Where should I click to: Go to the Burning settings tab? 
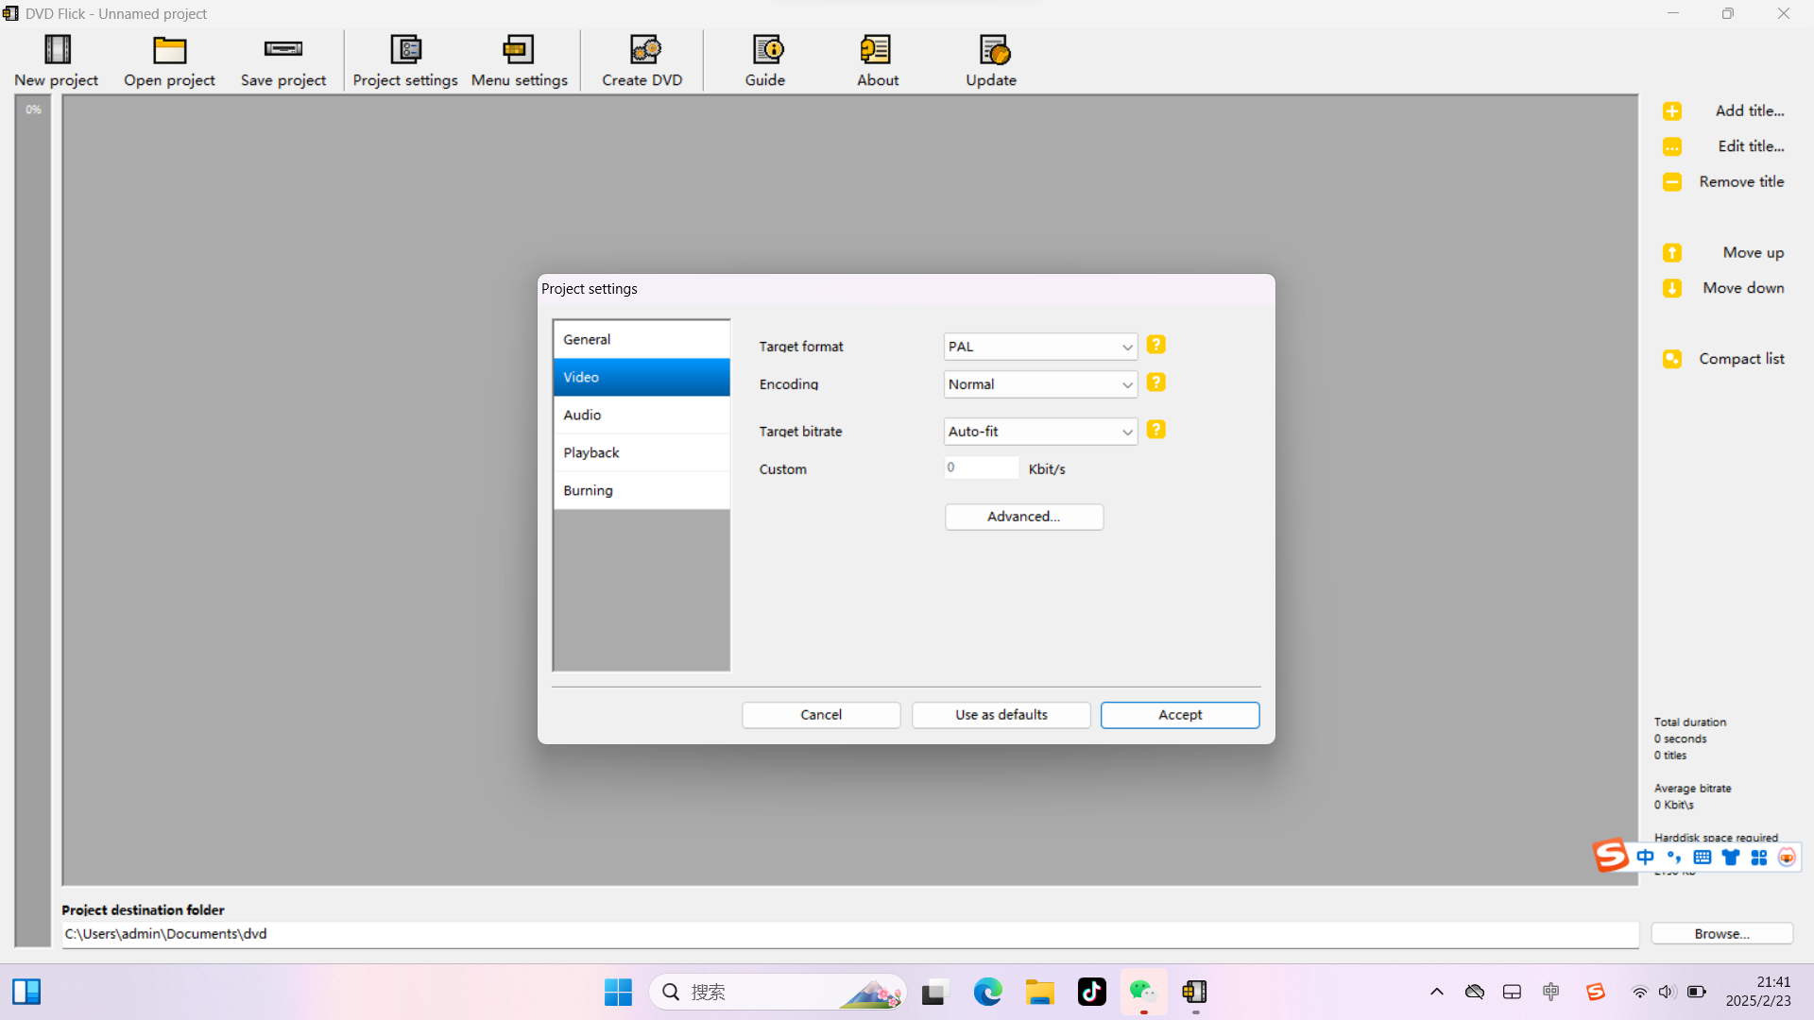(642, 490)
